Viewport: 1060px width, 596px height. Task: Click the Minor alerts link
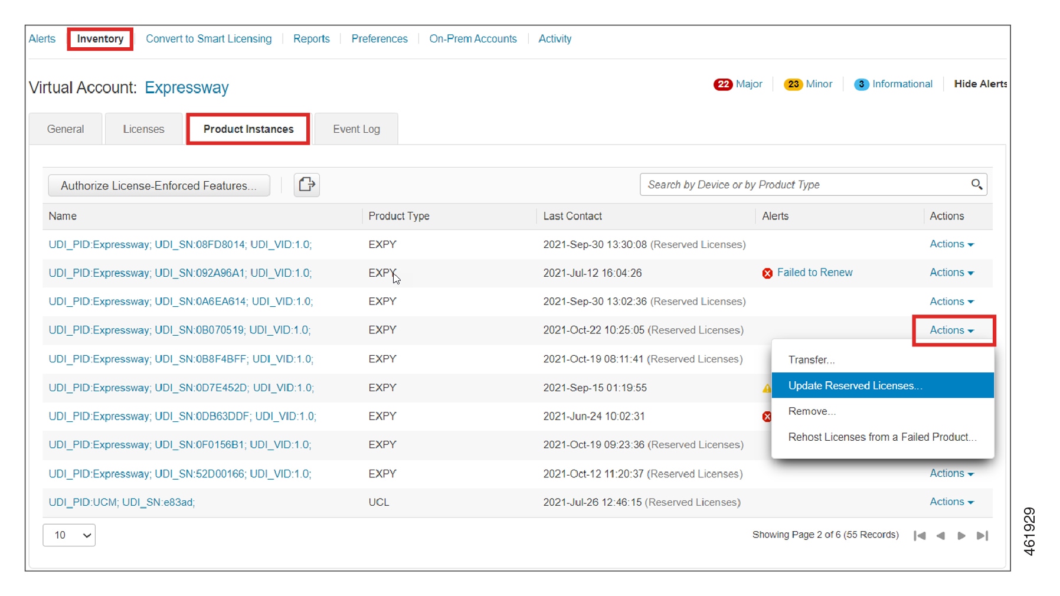pyautogui.click(x=819, y=84)
